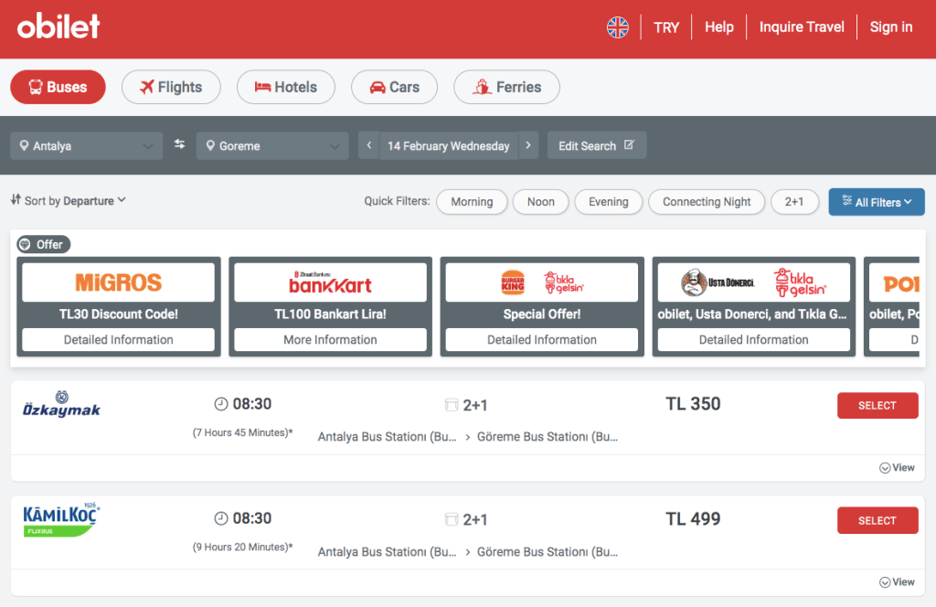Click the Özkaymak company logo
Image resolution: width=936 pixels, height=607 pixels.
(x=61, y=404)
